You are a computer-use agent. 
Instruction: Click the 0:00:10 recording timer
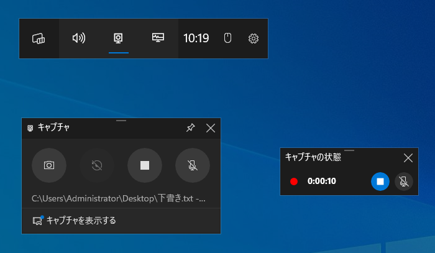[x=322, y=182]
